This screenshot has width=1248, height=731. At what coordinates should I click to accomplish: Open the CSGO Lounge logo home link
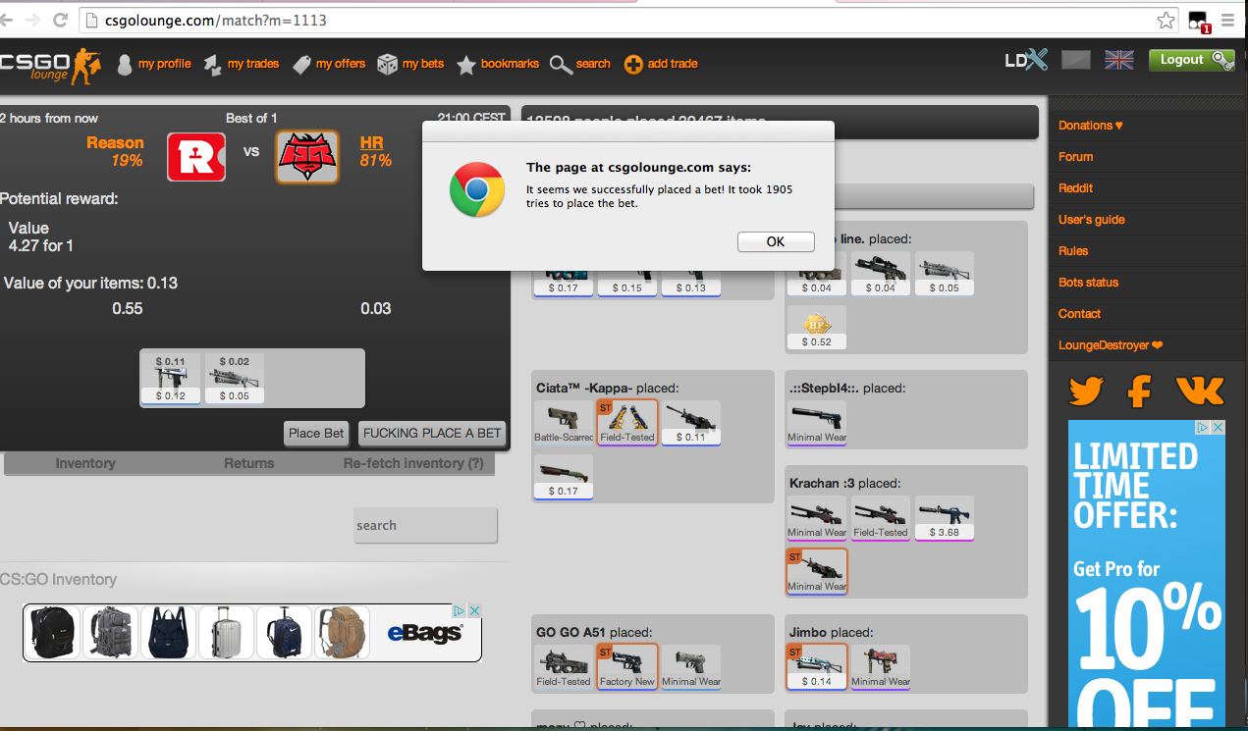49,66
